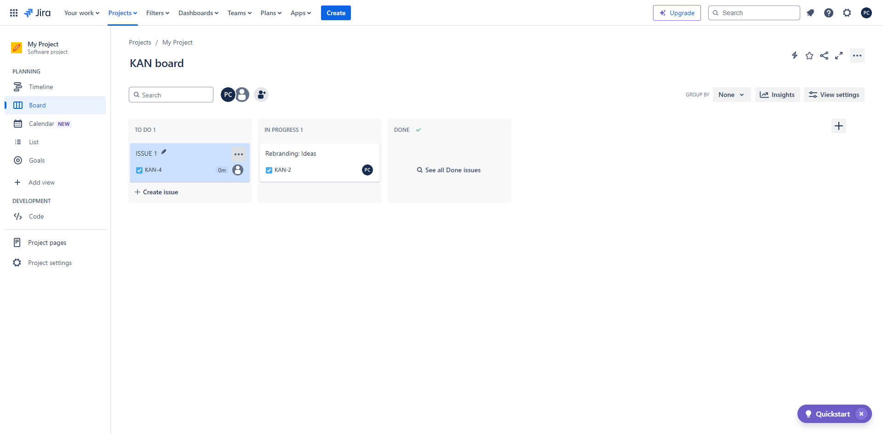
Task: Open List view in sidebar
Action: (55, 142)
